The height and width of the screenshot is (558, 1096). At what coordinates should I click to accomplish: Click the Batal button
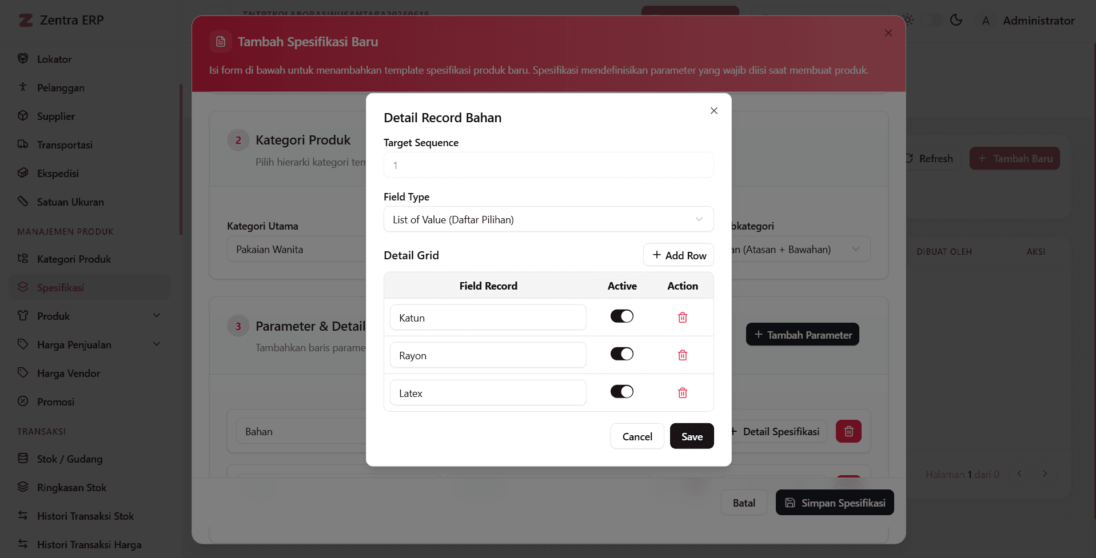click(x=744, y=503)
